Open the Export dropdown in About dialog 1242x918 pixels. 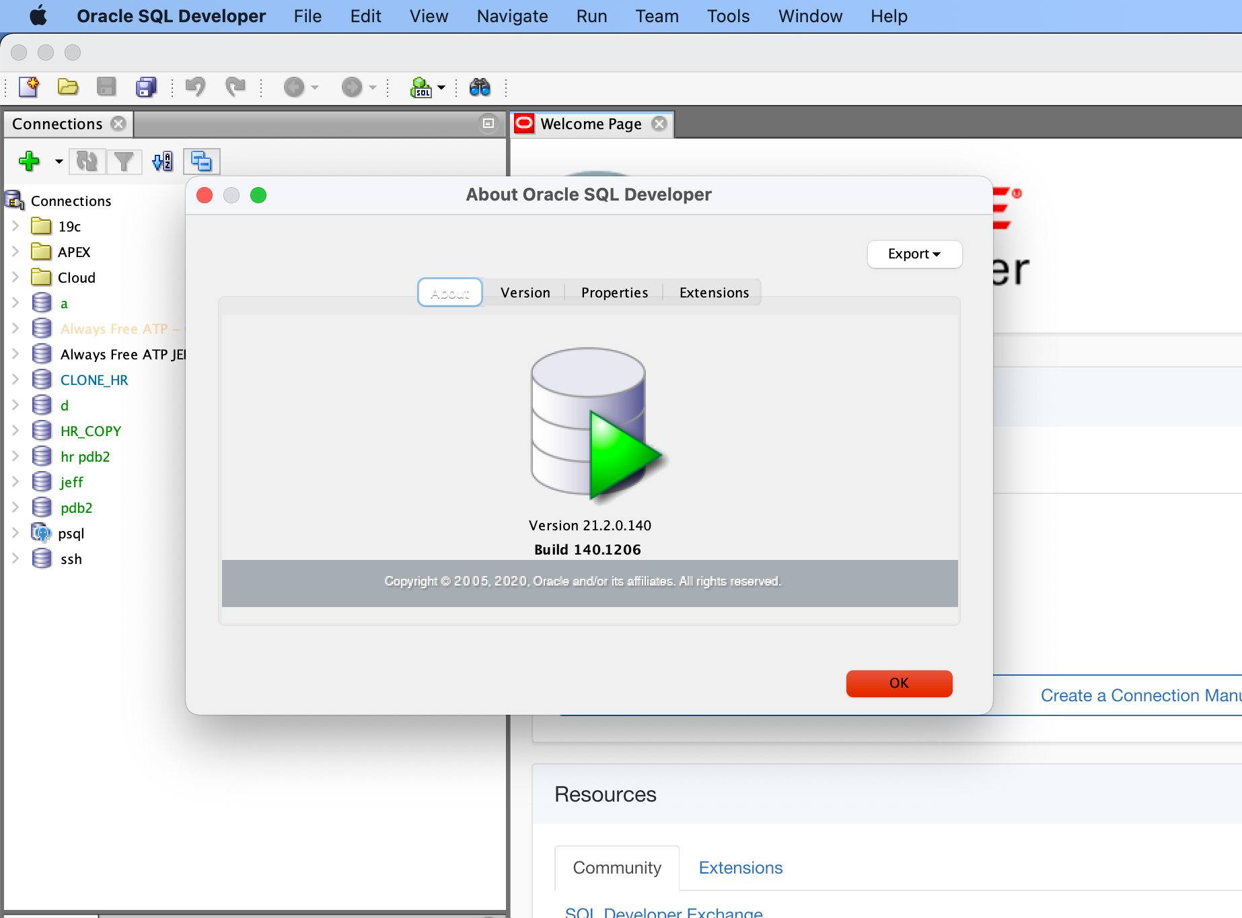(914, 254)
